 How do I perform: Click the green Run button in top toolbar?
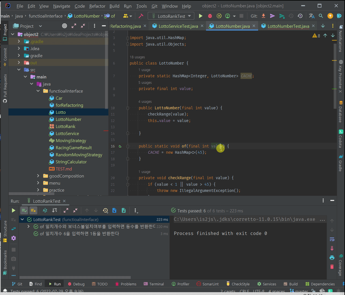click(201, 16)
